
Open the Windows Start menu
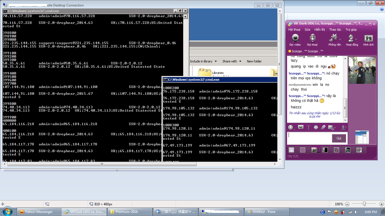pos(7,211)
